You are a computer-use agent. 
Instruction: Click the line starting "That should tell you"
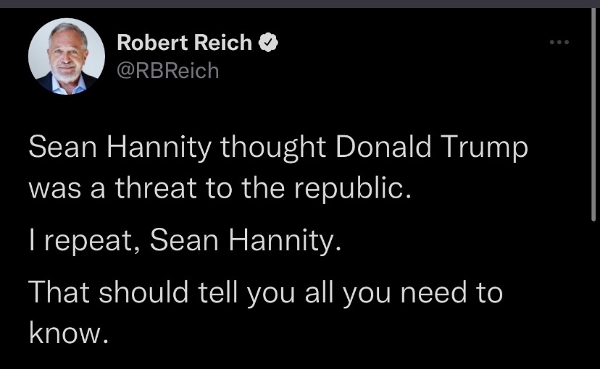[265, 294]
